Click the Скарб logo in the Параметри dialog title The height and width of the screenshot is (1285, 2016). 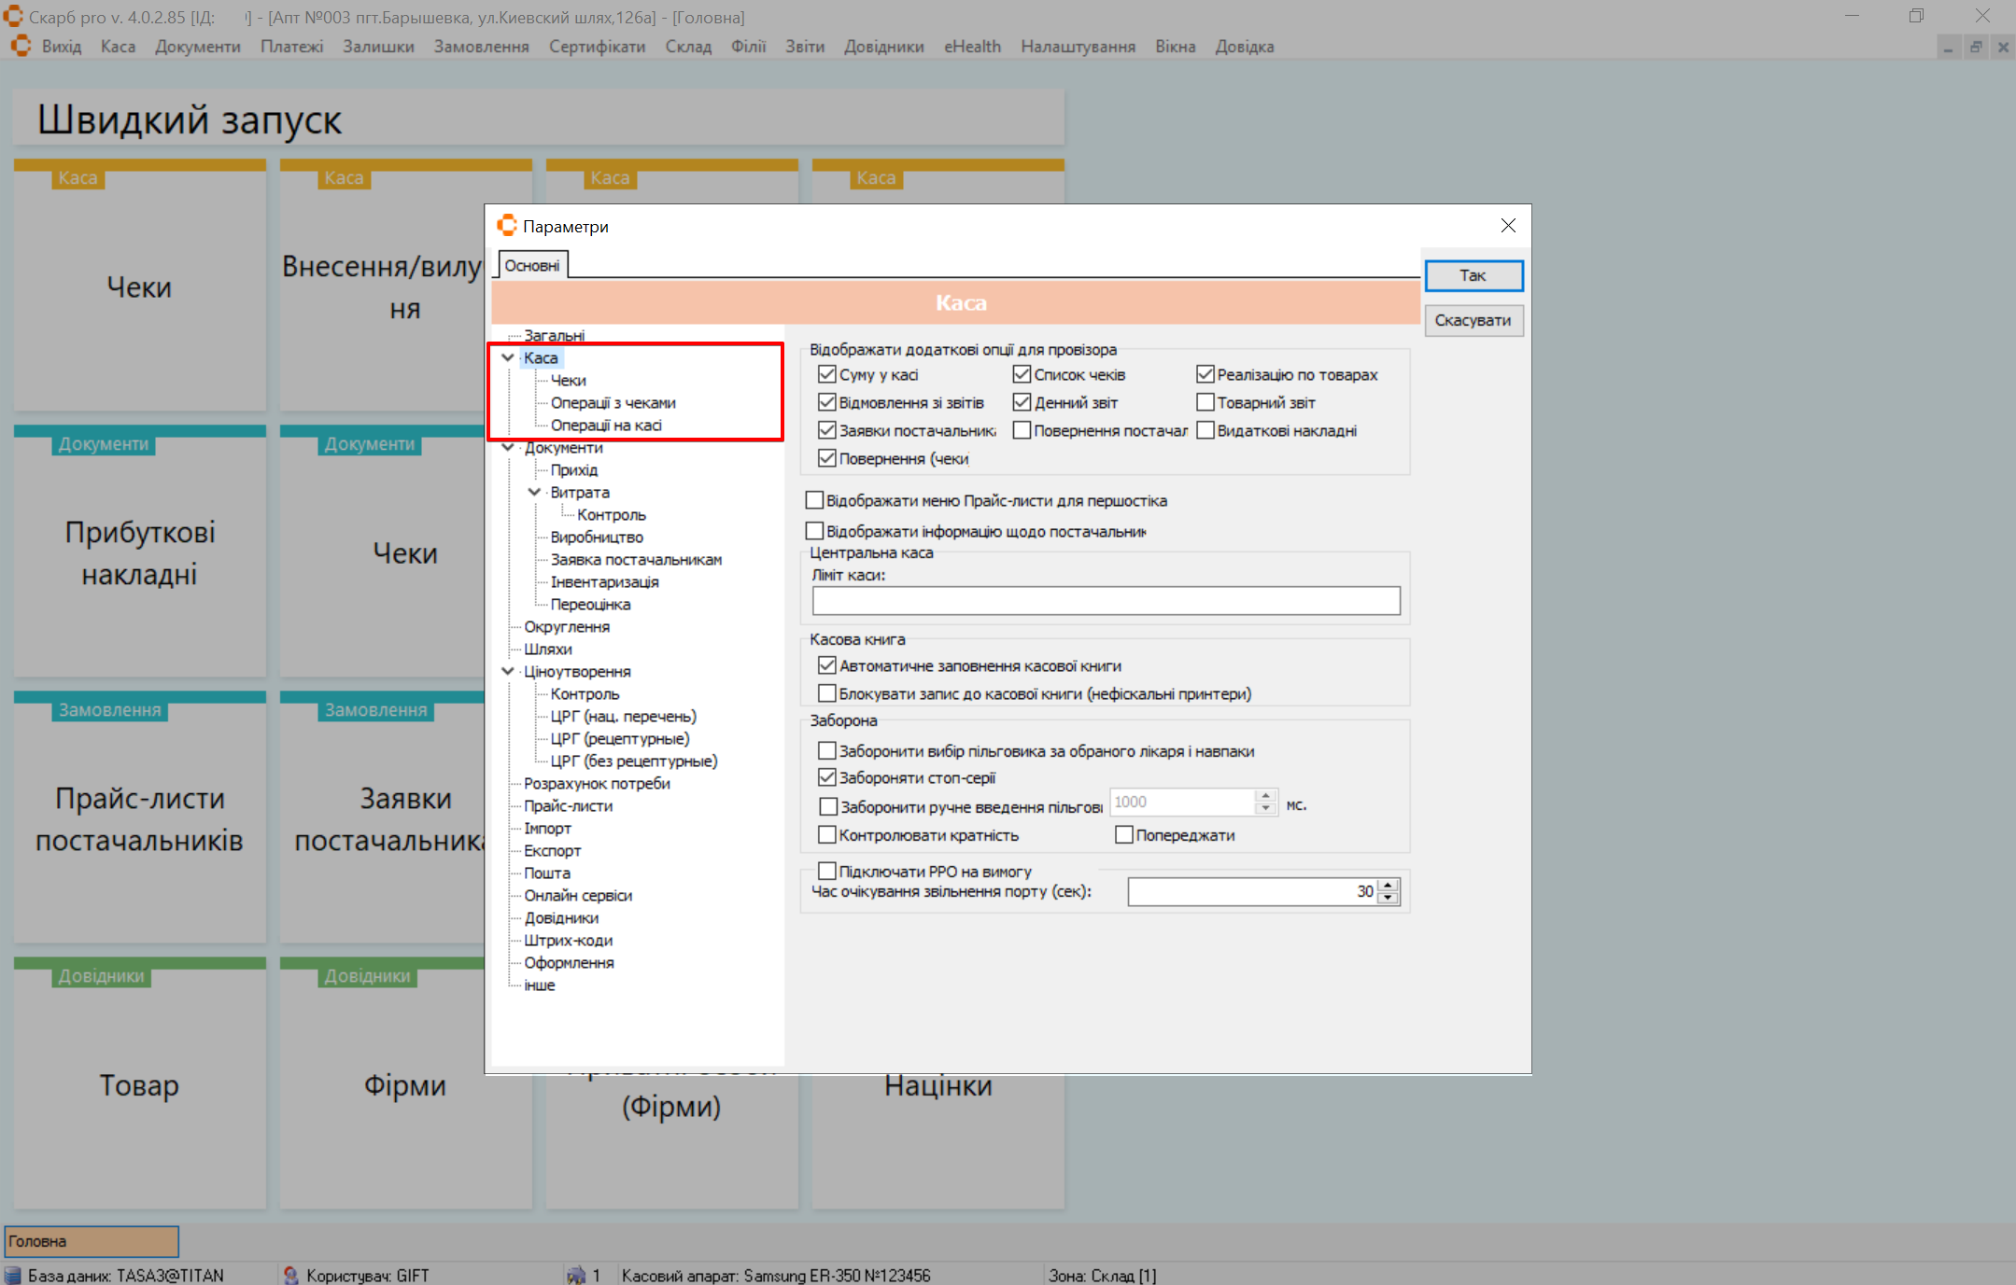507,226
